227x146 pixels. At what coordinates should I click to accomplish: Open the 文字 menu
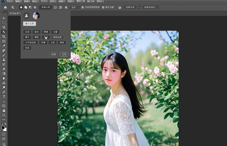[44, 1]
